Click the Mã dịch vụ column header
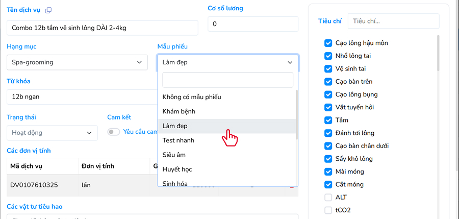Viewport: 459px width, 219px height. click(x=42, y=166)
